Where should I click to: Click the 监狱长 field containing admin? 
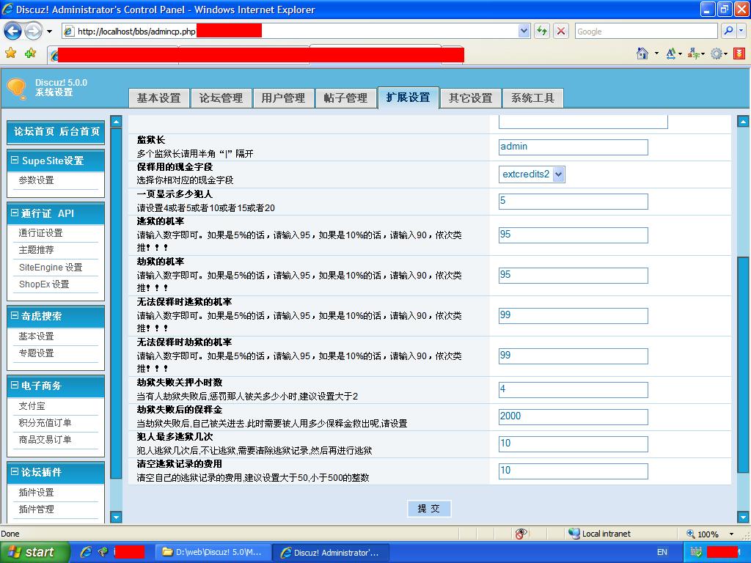tap(574, 147)
